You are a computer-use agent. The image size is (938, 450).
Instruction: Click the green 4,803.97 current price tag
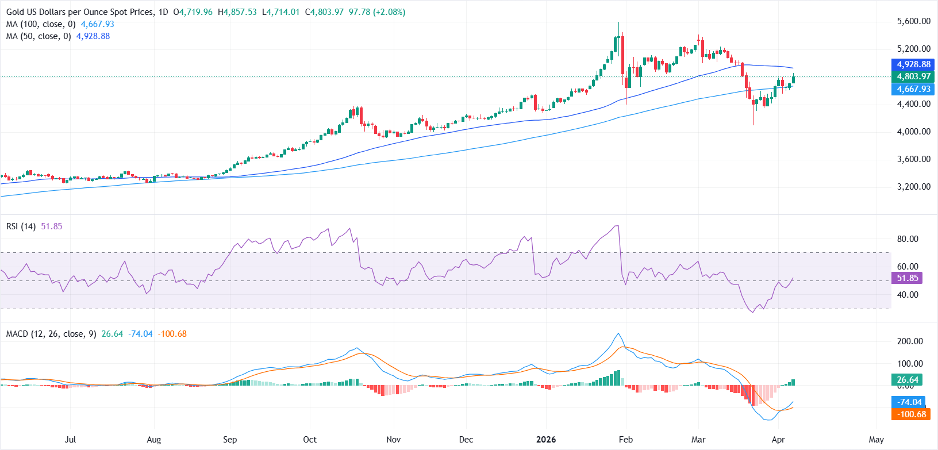pyautogui.click(x=913, y=76)
